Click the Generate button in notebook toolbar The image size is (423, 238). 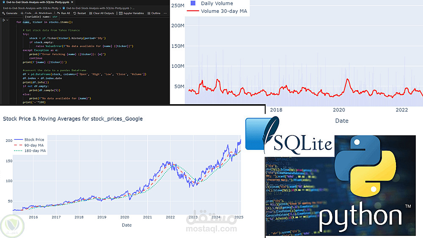(10, 13)
